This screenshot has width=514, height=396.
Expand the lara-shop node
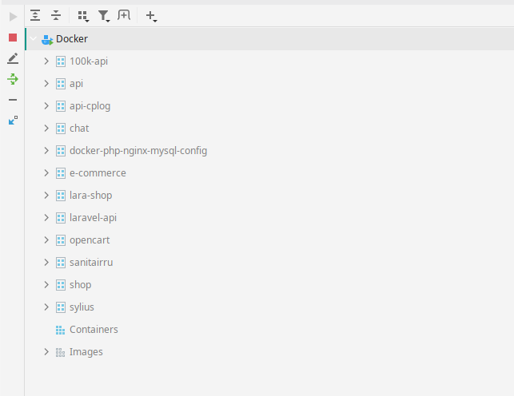(46, 196)
